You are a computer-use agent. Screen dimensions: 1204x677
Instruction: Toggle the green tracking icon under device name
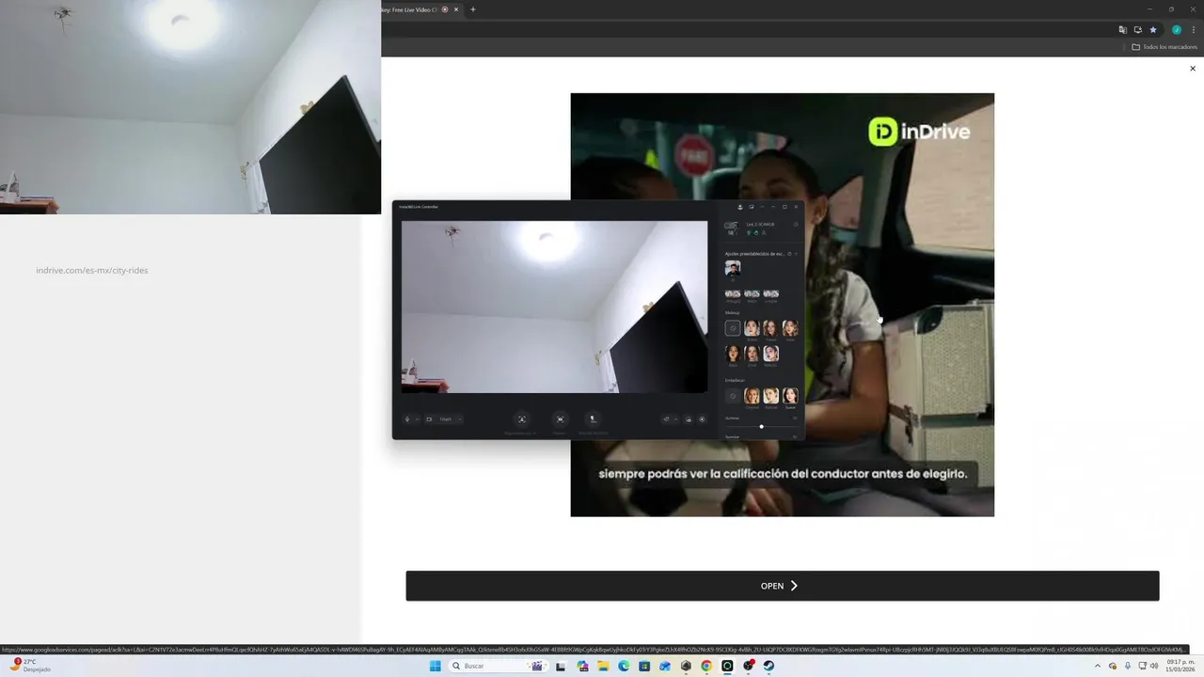(x=749, y=233)
